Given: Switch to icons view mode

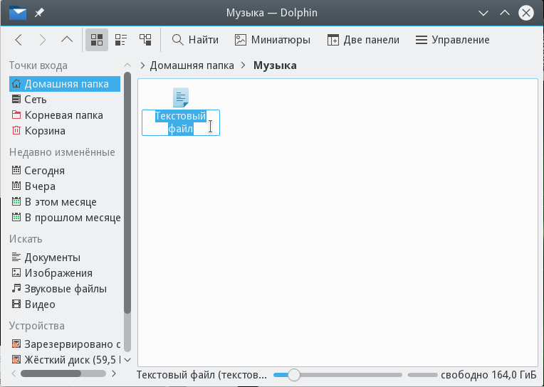Looking at the screenshot, I should tap(97, 40).
